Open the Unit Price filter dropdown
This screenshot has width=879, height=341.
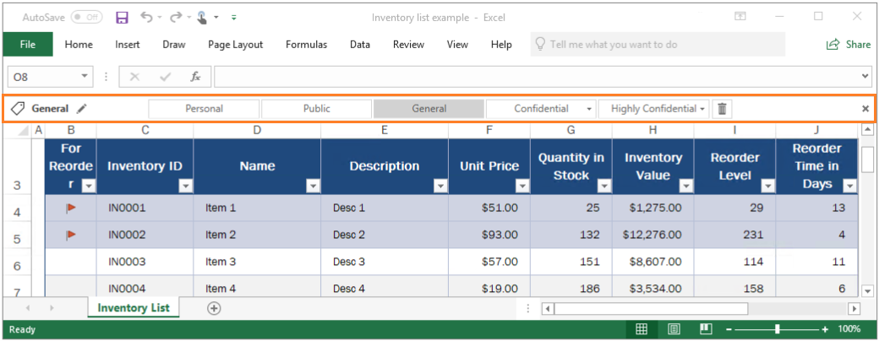tap(521, 186)
